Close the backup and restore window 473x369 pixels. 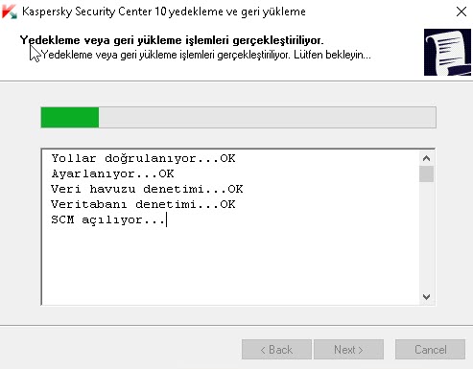click(461, 12)
